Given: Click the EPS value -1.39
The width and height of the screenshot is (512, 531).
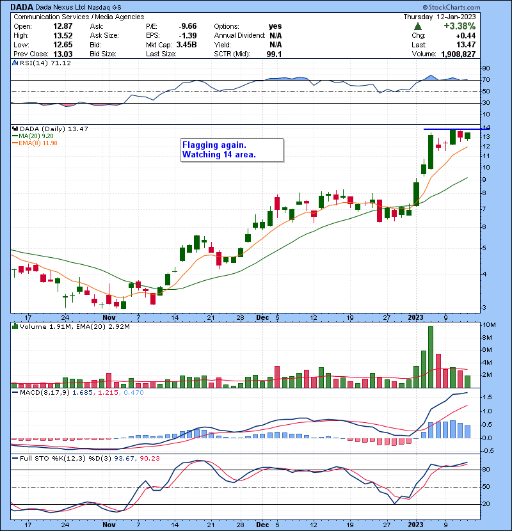Looking at the screenshot, I should pos(188,36).
